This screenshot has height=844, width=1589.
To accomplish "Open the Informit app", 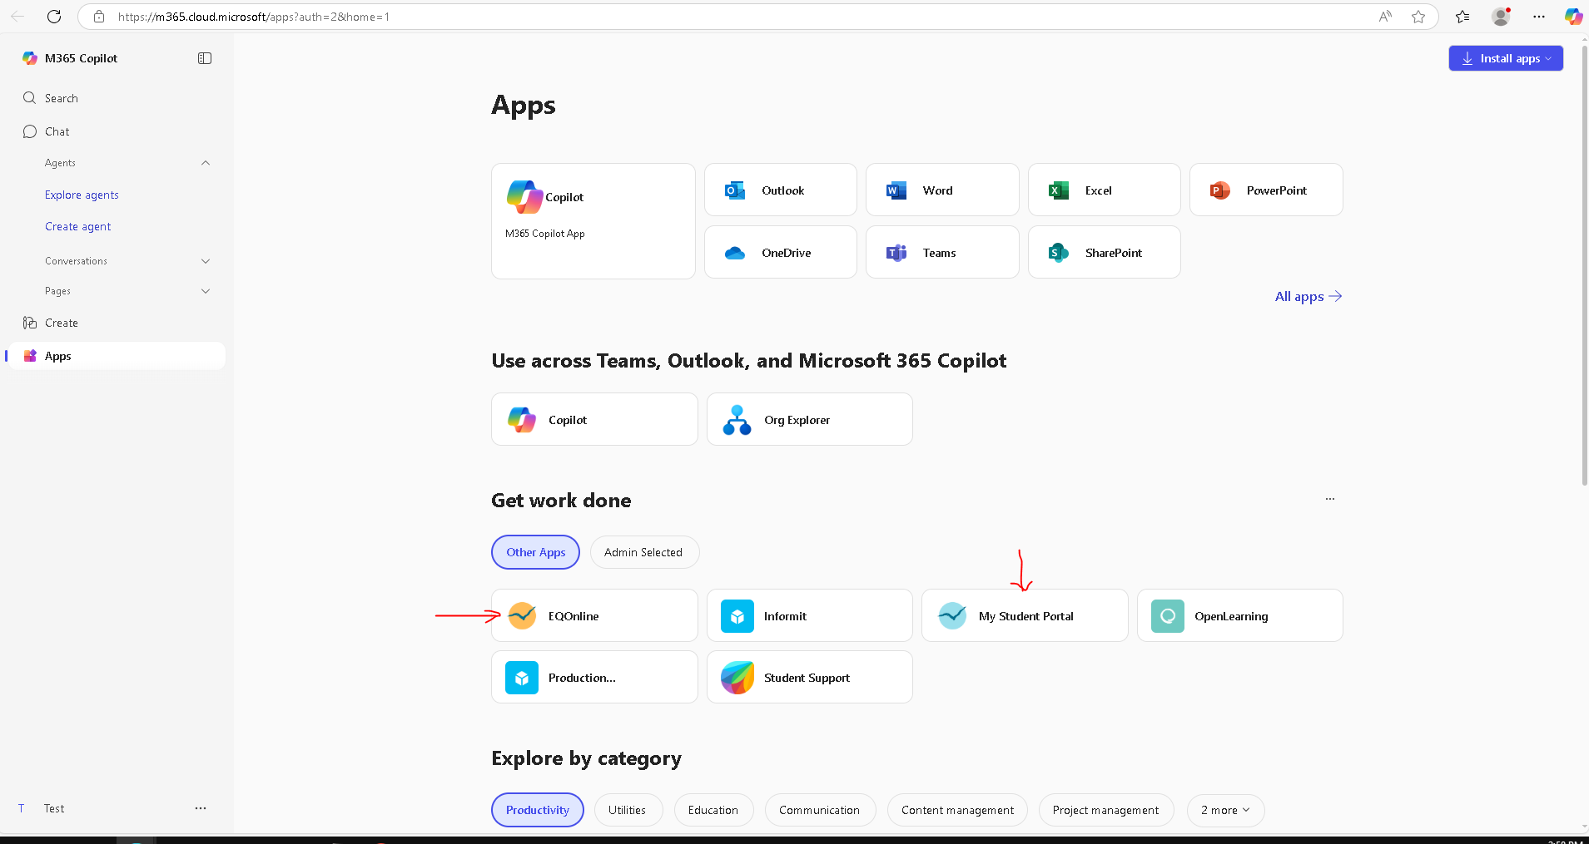I will point(809,615).
